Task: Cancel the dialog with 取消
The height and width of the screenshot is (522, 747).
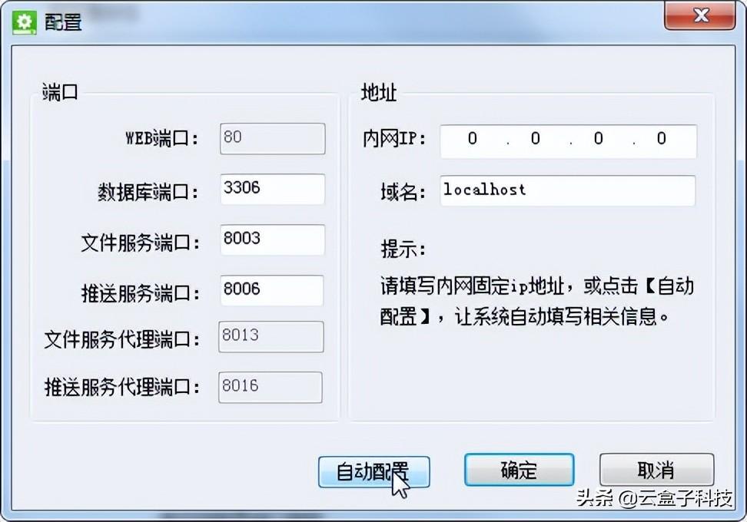Action: [656, 470]
